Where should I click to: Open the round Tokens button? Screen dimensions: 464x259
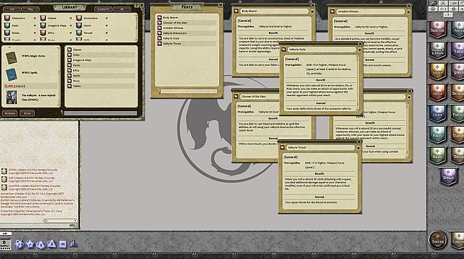click(x=437, y=239)
